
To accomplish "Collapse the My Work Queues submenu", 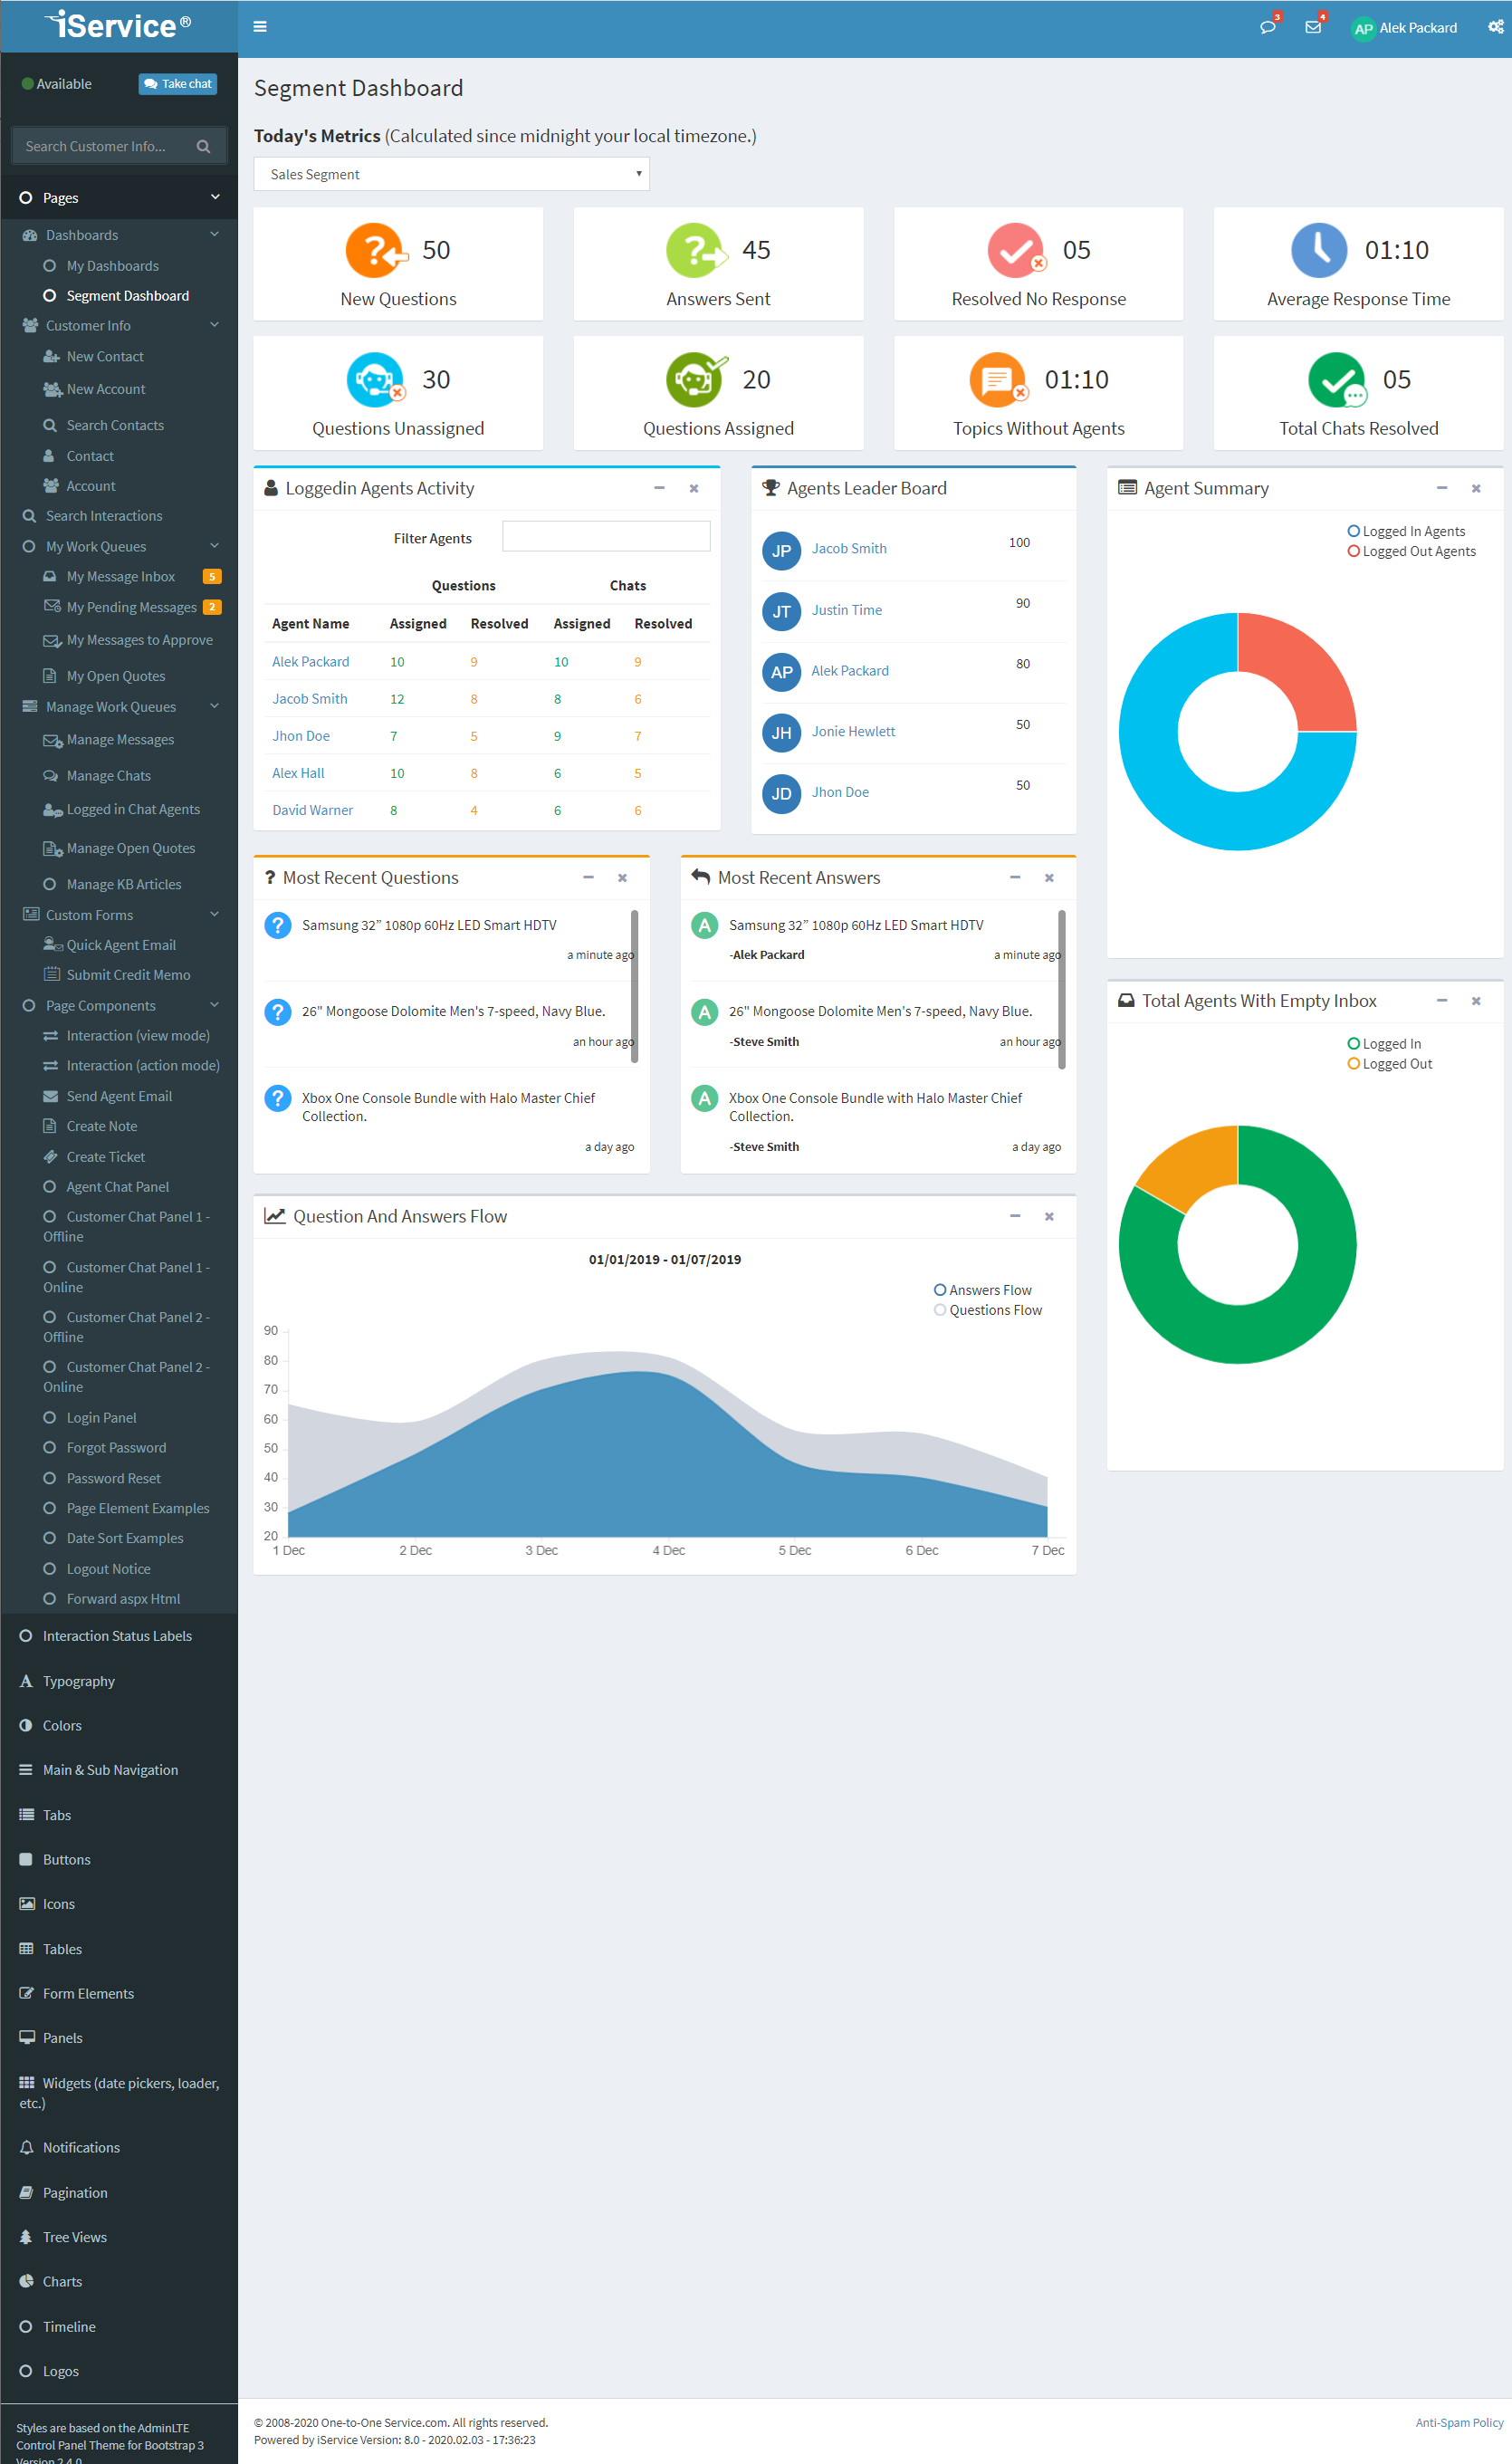I will [x=119, y=546].
